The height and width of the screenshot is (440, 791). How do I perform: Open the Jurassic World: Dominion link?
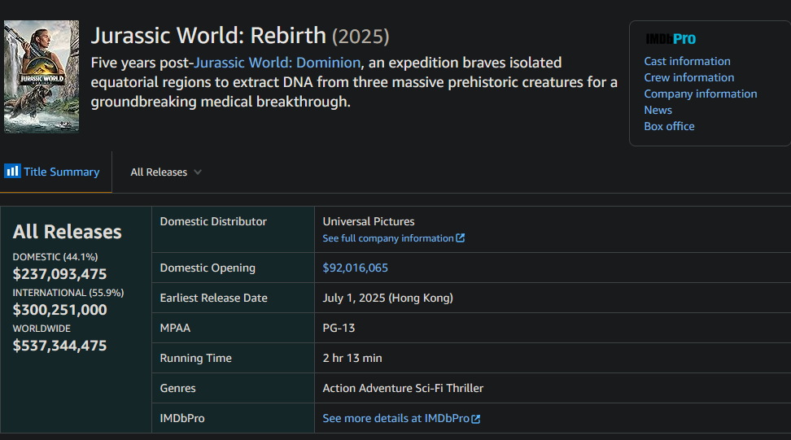278,63
